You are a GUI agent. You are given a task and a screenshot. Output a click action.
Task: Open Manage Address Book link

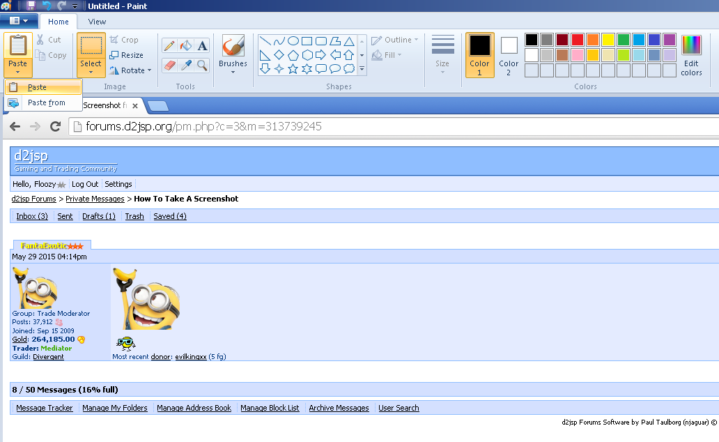[194, 408]
